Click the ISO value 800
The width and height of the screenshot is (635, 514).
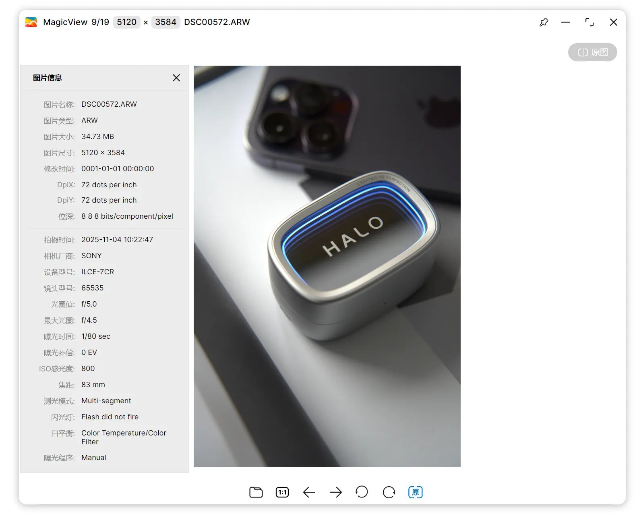click(88, 369)
